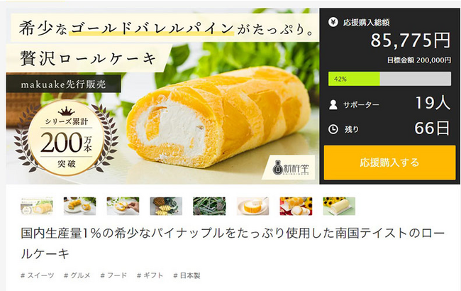Select the first roll cake banner thumbnail
The image size is (461, 291).
37,207
